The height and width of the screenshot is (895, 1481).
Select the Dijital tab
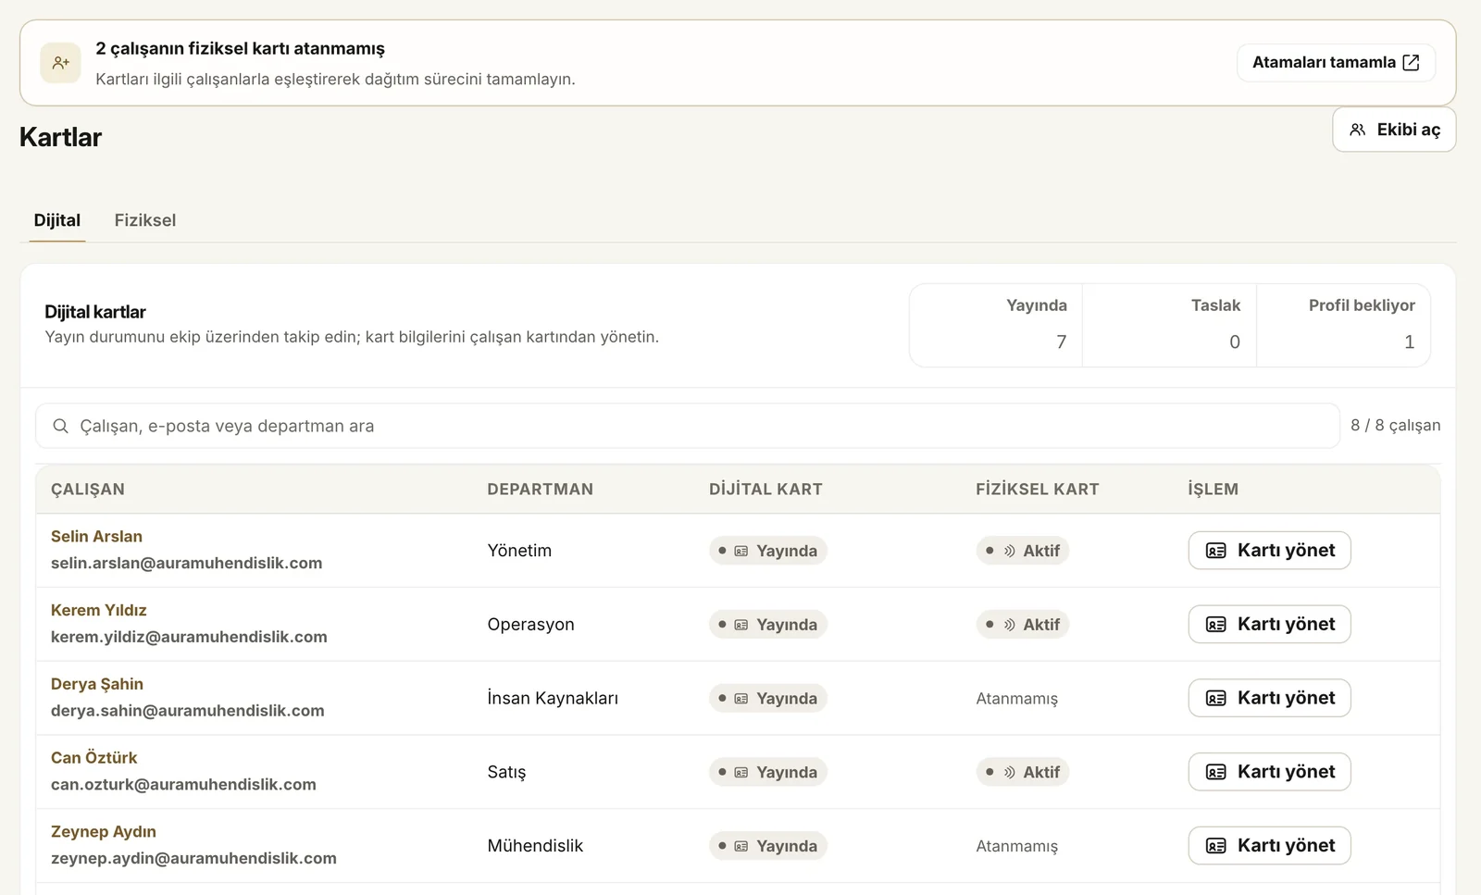[57, 220]
